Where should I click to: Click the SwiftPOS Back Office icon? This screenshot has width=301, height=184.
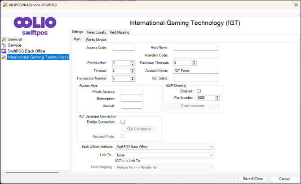(x=4, y=51)
